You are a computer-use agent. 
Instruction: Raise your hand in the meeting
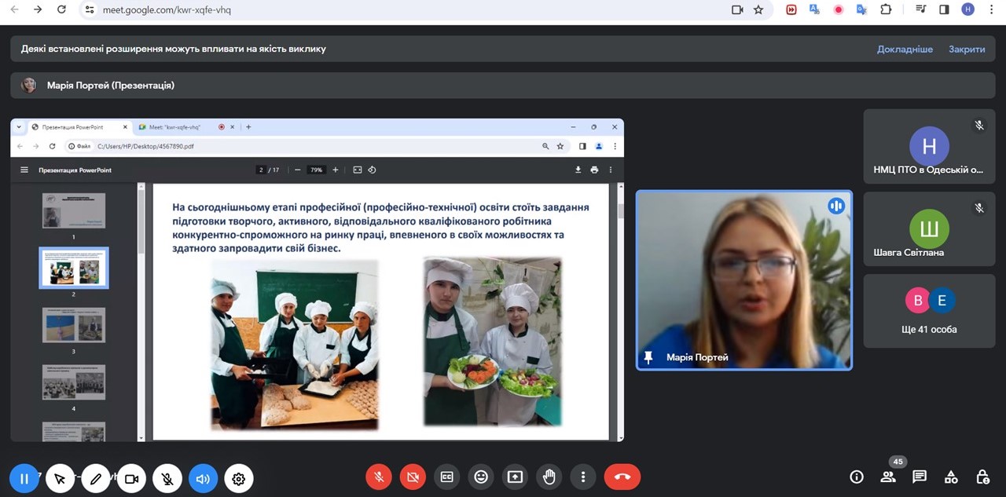pos(549,477)
